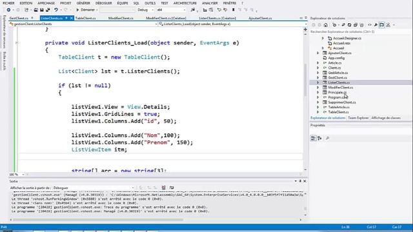The image size is (413, 232).
Task: Open the Boîte à outils side tab
Action: pos(5,61)
